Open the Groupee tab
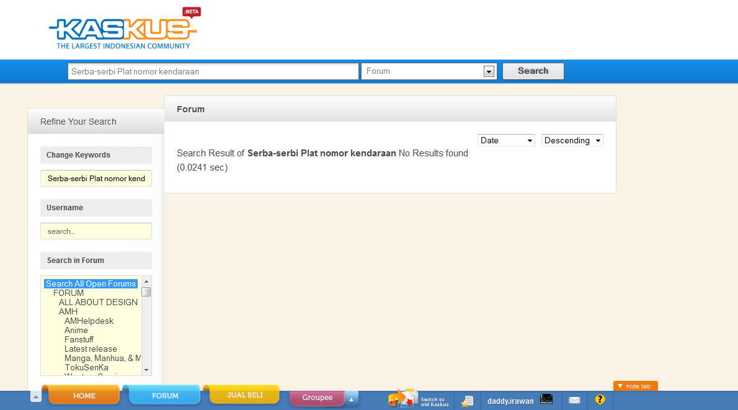 (318, 398)
